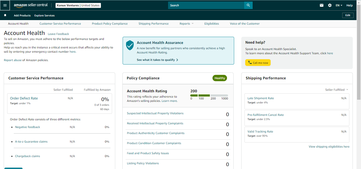Open the Late Shipment Rate link

(x=261, y=98)
